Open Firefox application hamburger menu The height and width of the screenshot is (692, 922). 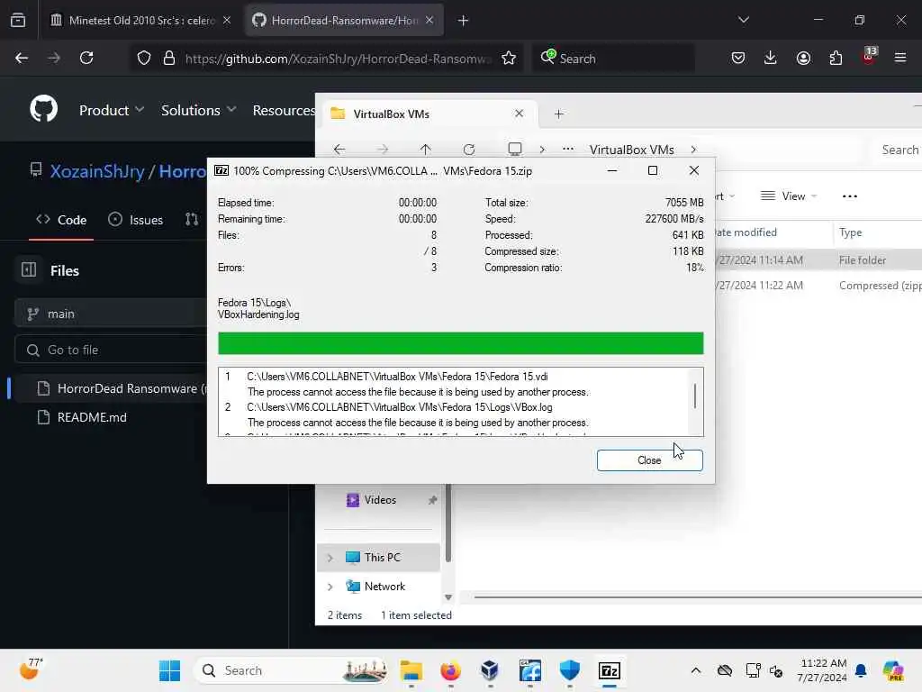pos(900,58)
